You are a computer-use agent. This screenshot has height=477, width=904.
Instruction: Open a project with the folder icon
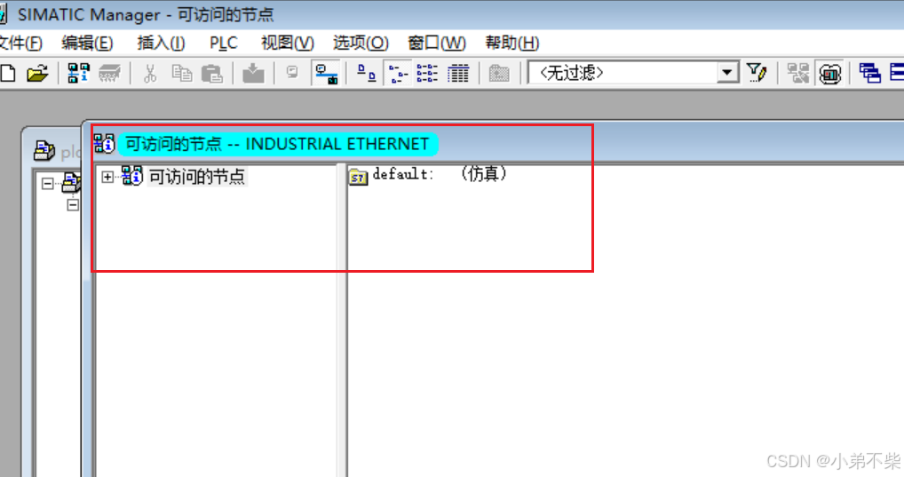click(37, 73)
